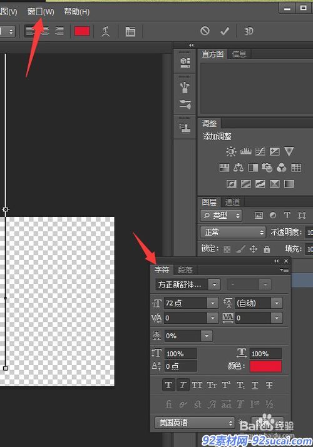
Task: Toggle lock position icon
Action: (x=254, y=249)
